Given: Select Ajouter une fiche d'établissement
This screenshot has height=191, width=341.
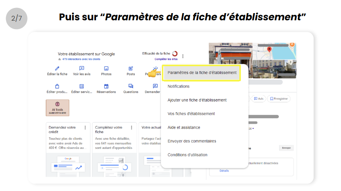Looking at the screenshot, I should pyautogui.click(x=197, y=100).
